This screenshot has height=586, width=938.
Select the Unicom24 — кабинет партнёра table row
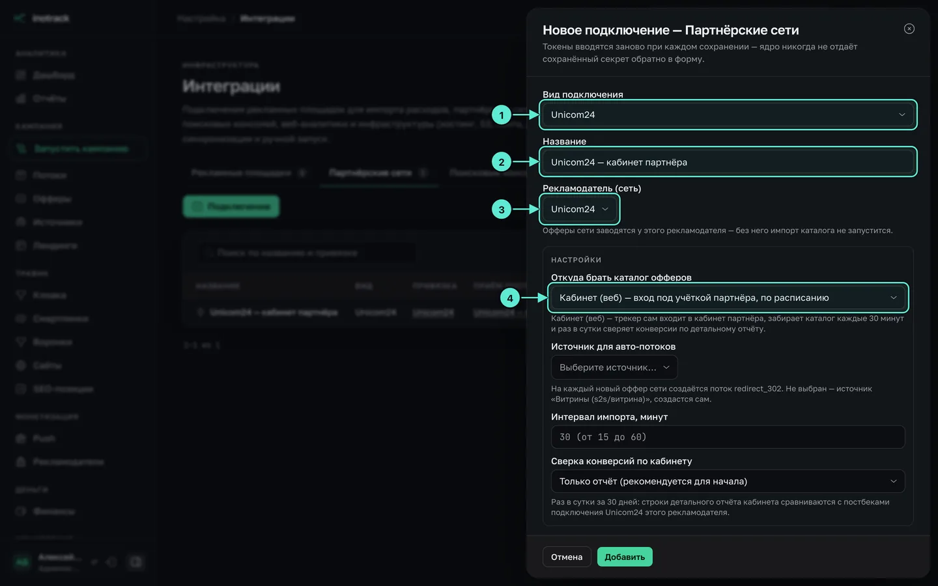click(355, 313)
